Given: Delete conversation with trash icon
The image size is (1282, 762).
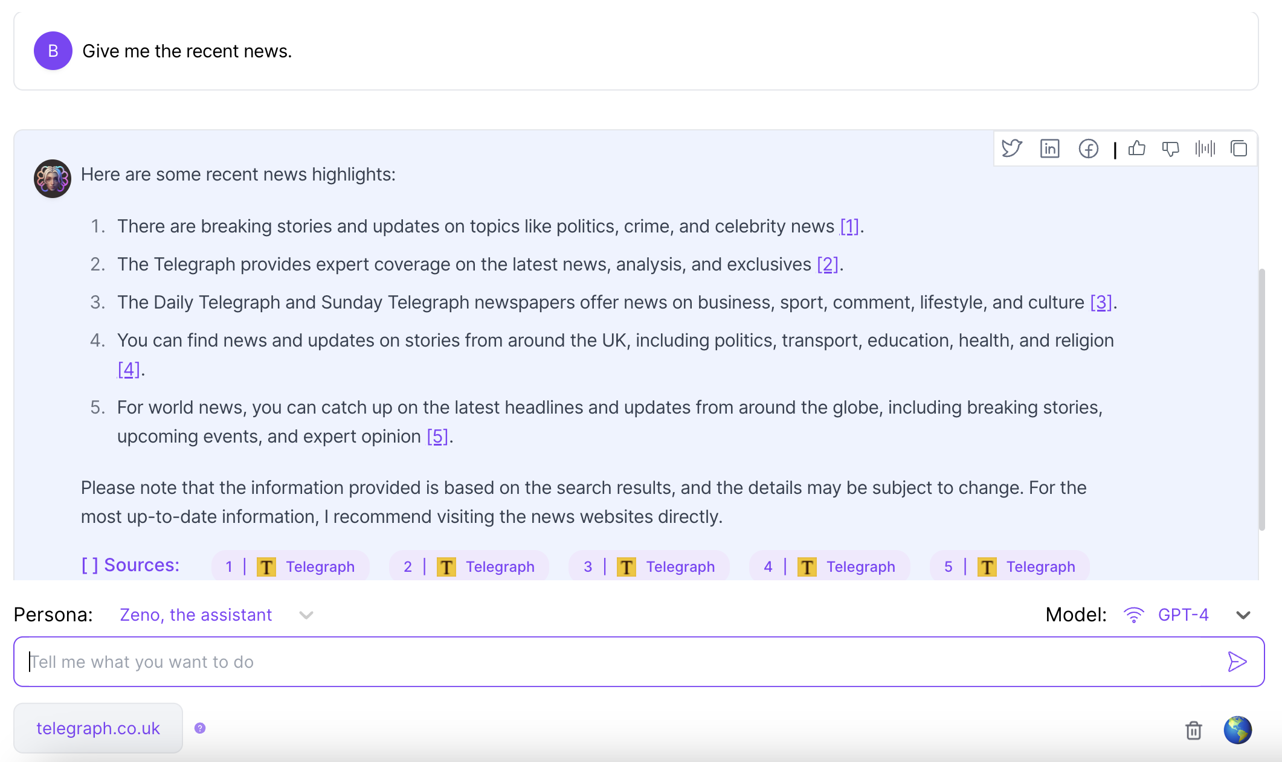Looking at the screenshot, I should tap(1194, 730).
